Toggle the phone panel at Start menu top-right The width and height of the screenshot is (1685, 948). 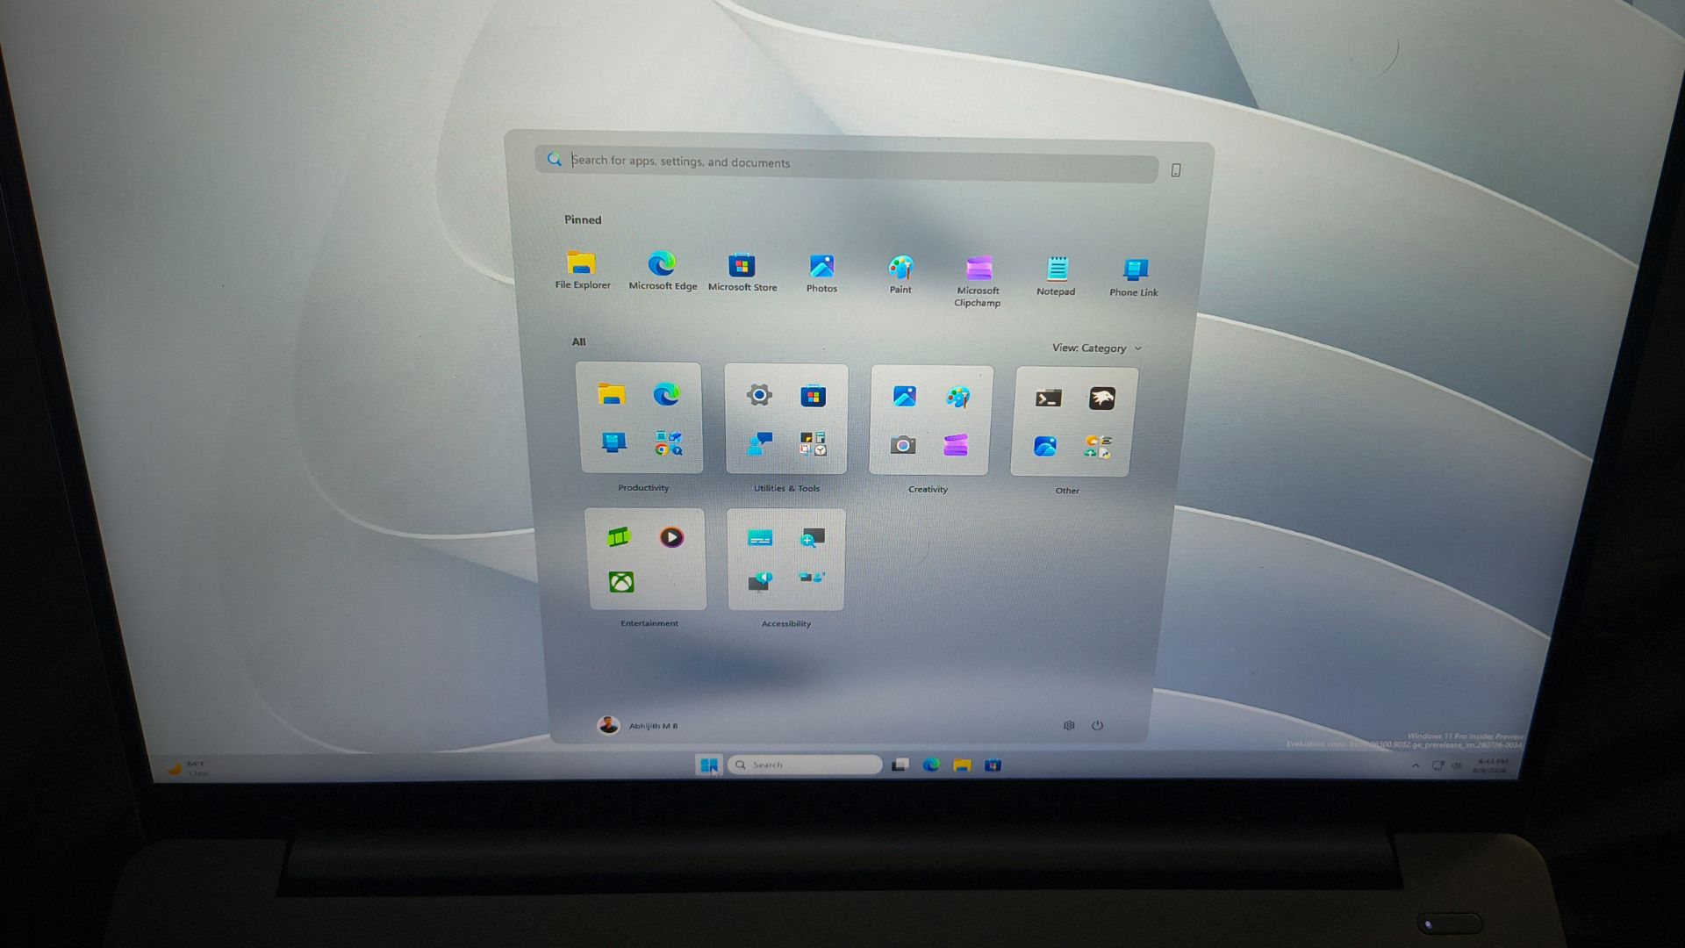coord(1176,170)
